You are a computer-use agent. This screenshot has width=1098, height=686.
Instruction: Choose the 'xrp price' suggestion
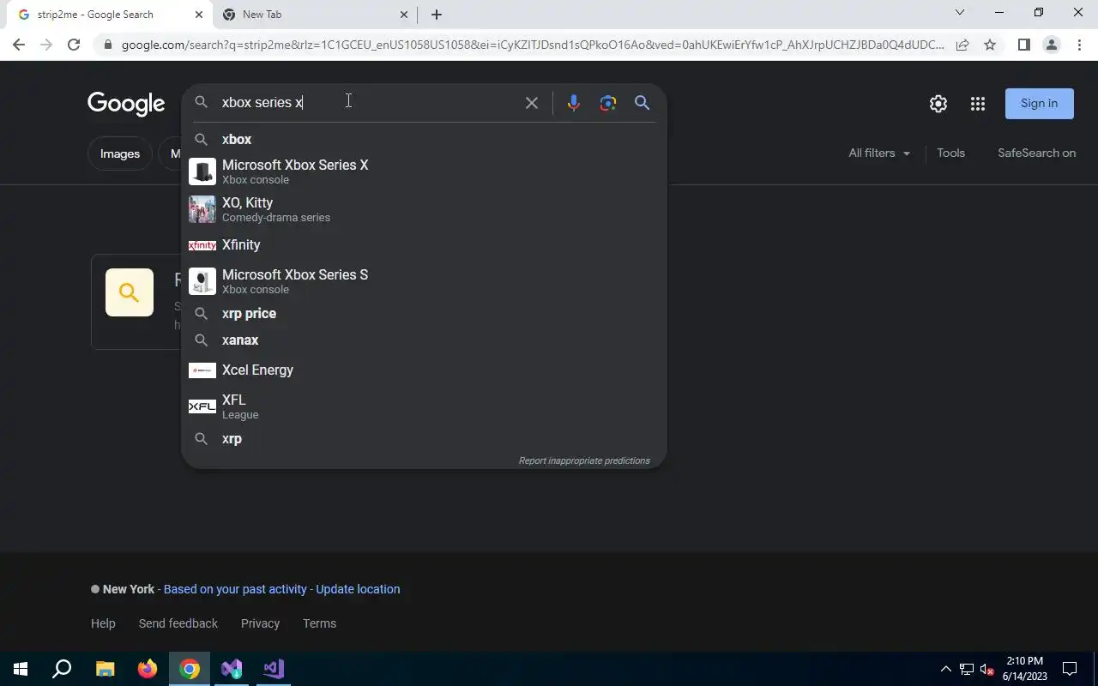tap(424, 314)
